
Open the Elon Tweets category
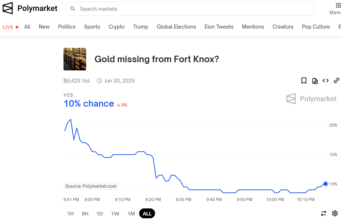coord(219,27)
